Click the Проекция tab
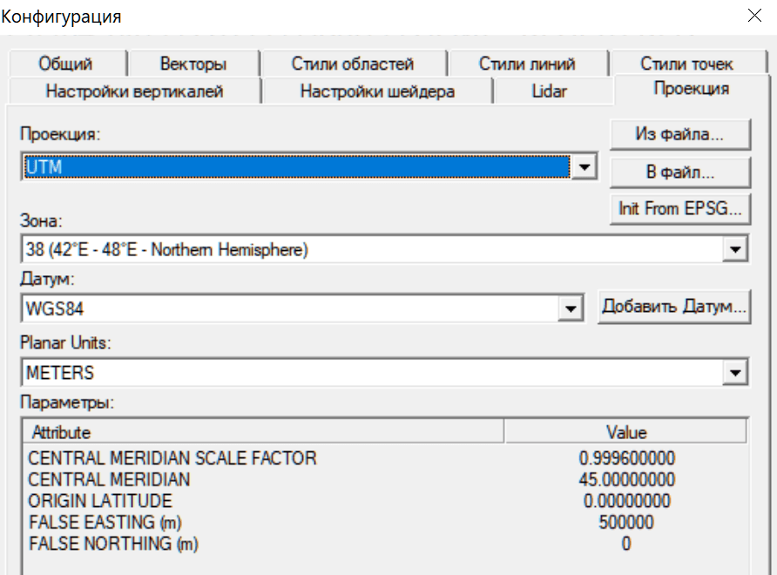The image size is (777, 575). pos(691,89)
